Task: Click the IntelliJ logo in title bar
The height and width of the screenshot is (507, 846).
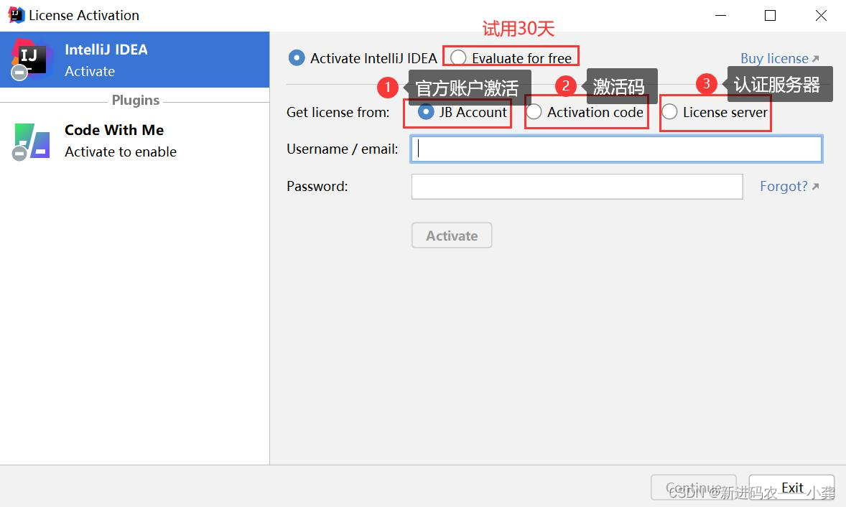Action: [17, 15]
